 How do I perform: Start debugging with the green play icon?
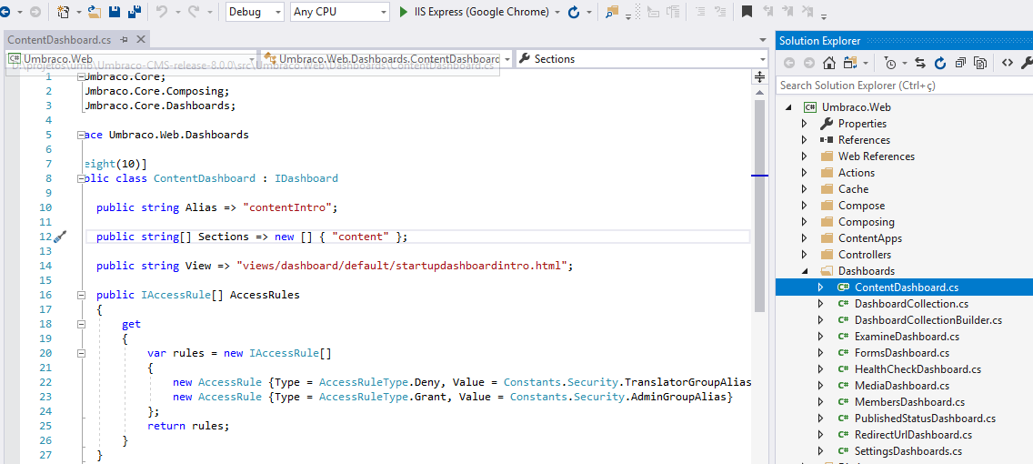[x=404, y=12]
